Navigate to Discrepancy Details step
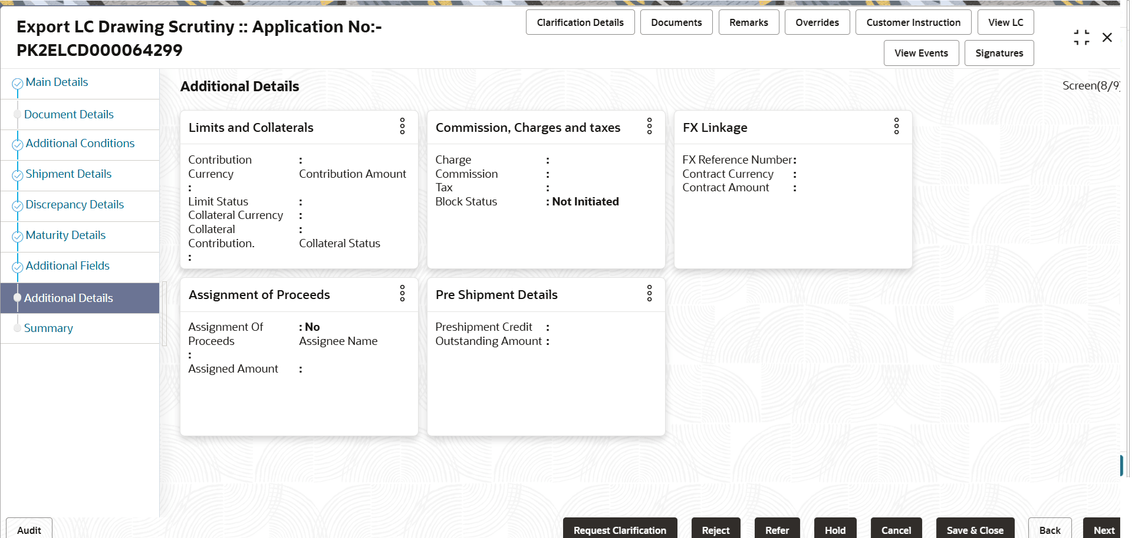 click(75, 204)
